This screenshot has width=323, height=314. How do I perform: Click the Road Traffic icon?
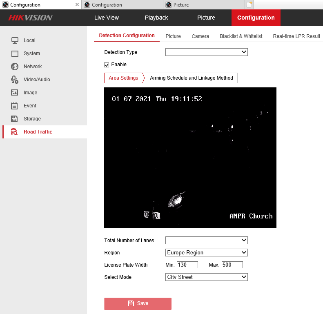[x=15, y=132]
